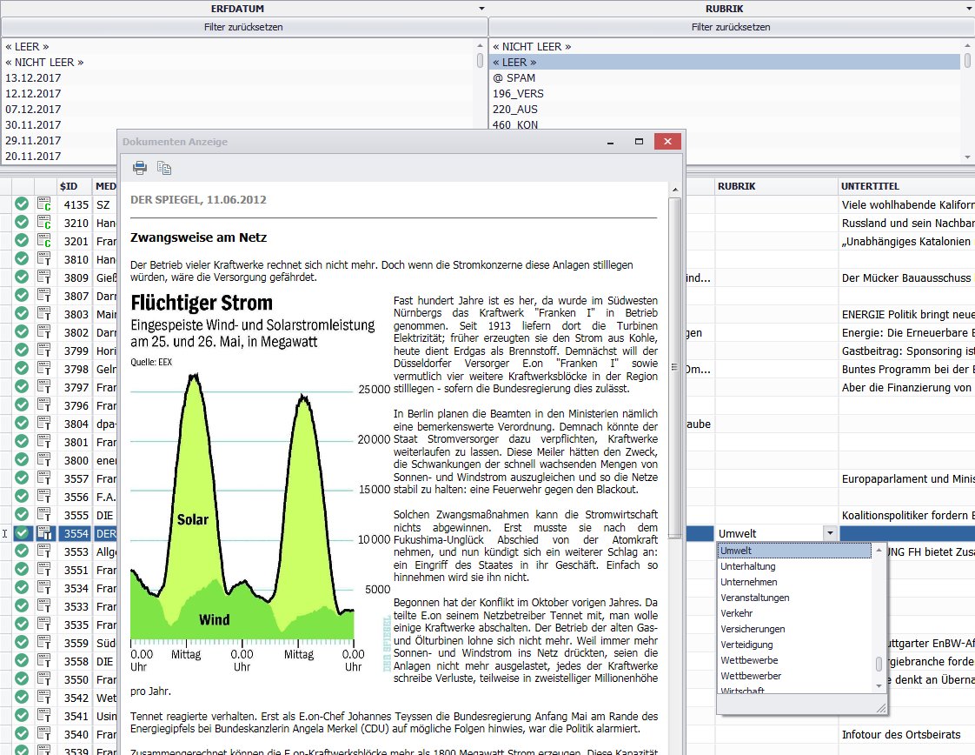The width and height of the screenshot is (975, 755).
Task: Click the document icon in row 3801
Action: (x=44, y=441)
